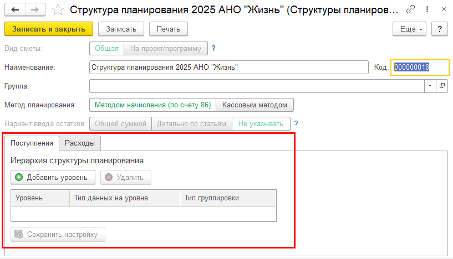Open help with the question mark button
Viewport: 453px width, 259px height.
click(x=439, y=29)
